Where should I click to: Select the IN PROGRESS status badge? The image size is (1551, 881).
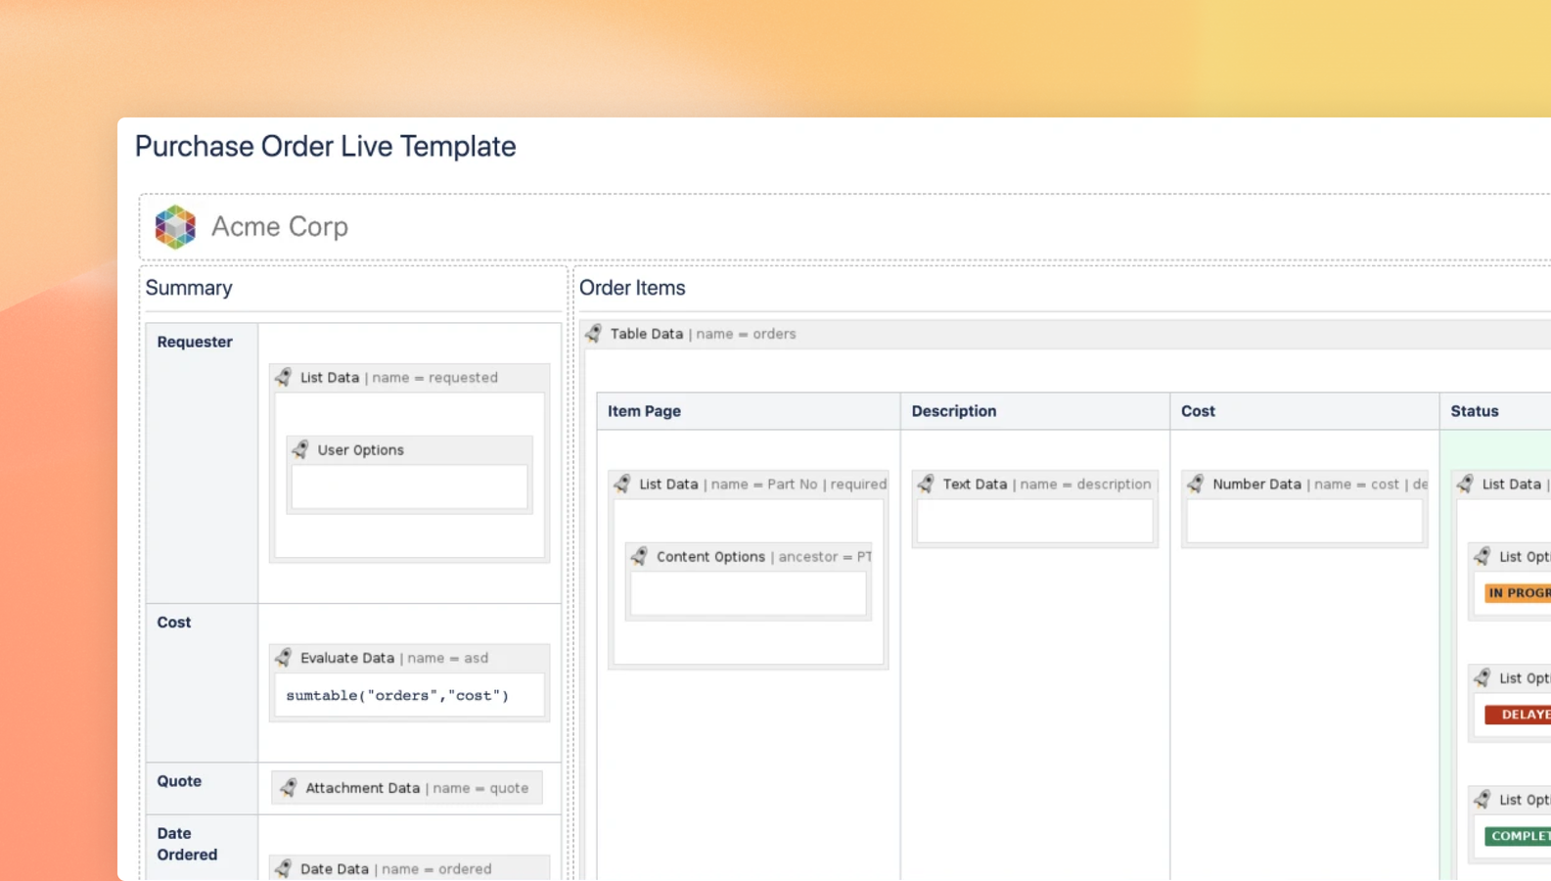1518,593
